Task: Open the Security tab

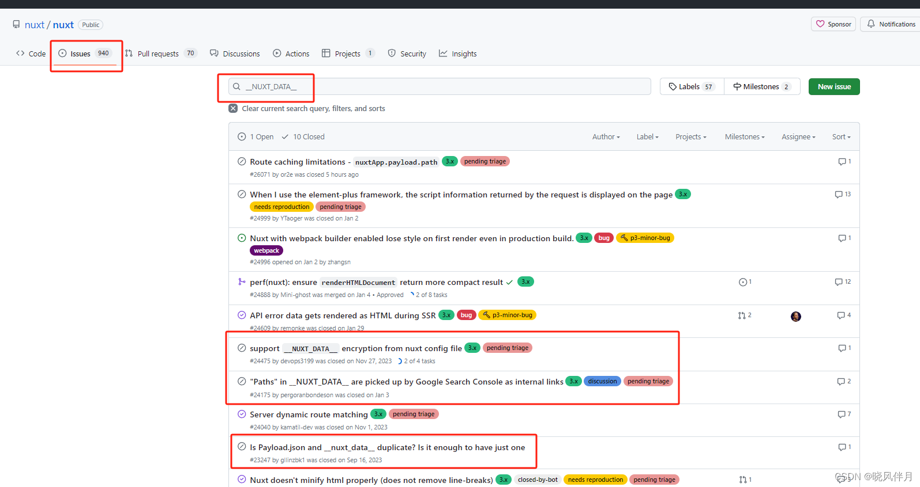Action: coord(407,54)
